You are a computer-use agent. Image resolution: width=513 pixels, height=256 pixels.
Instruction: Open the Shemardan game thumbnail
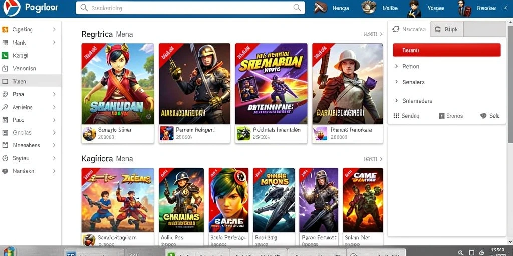point(271,84)
